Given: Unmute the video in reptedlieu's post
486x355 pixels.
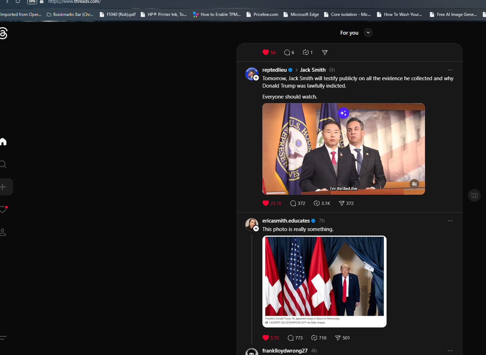Looking at the screenshot, I should click(x=414, y=184).
